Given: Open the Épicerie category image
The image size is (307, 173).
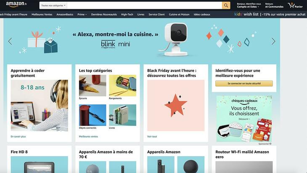Looking at the screenshot, I should 93,85.
